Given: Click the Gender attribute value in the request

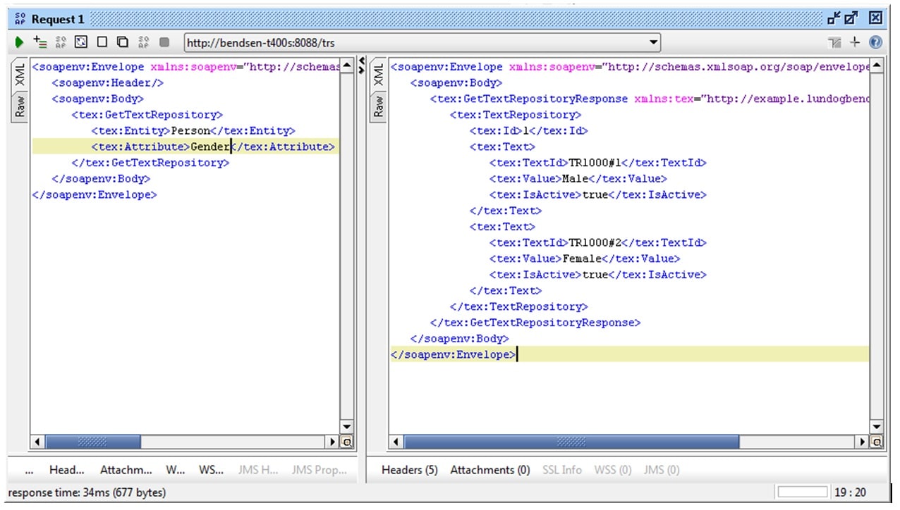Looking at the screenshot, I should 210,147.
